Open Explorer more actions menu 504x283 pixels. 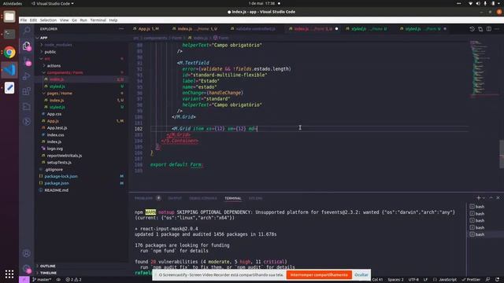click(121, 29)
